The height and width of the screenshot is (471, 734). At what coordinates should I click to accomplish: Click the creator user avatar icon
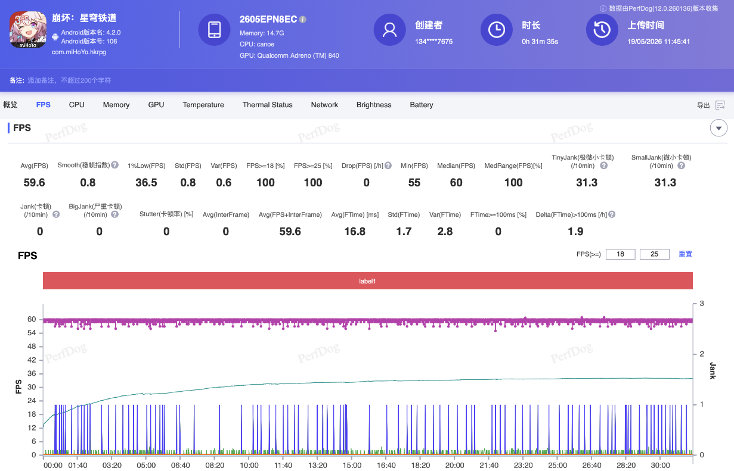click(390, 30)
